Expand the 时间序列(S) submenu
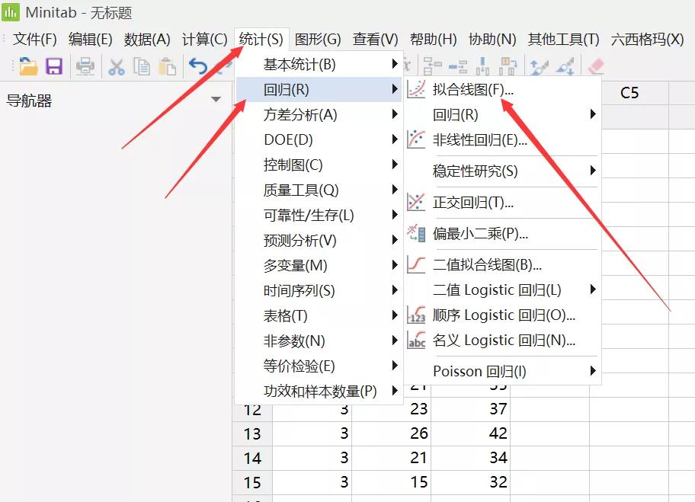The height and width of the screenshot is (502, 695). pyautogui.click(x=319, y=290)
